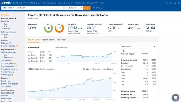Switch chart to One year range
Image resolution: width=181 pixels, height=102 pixels.
point(96,69)
